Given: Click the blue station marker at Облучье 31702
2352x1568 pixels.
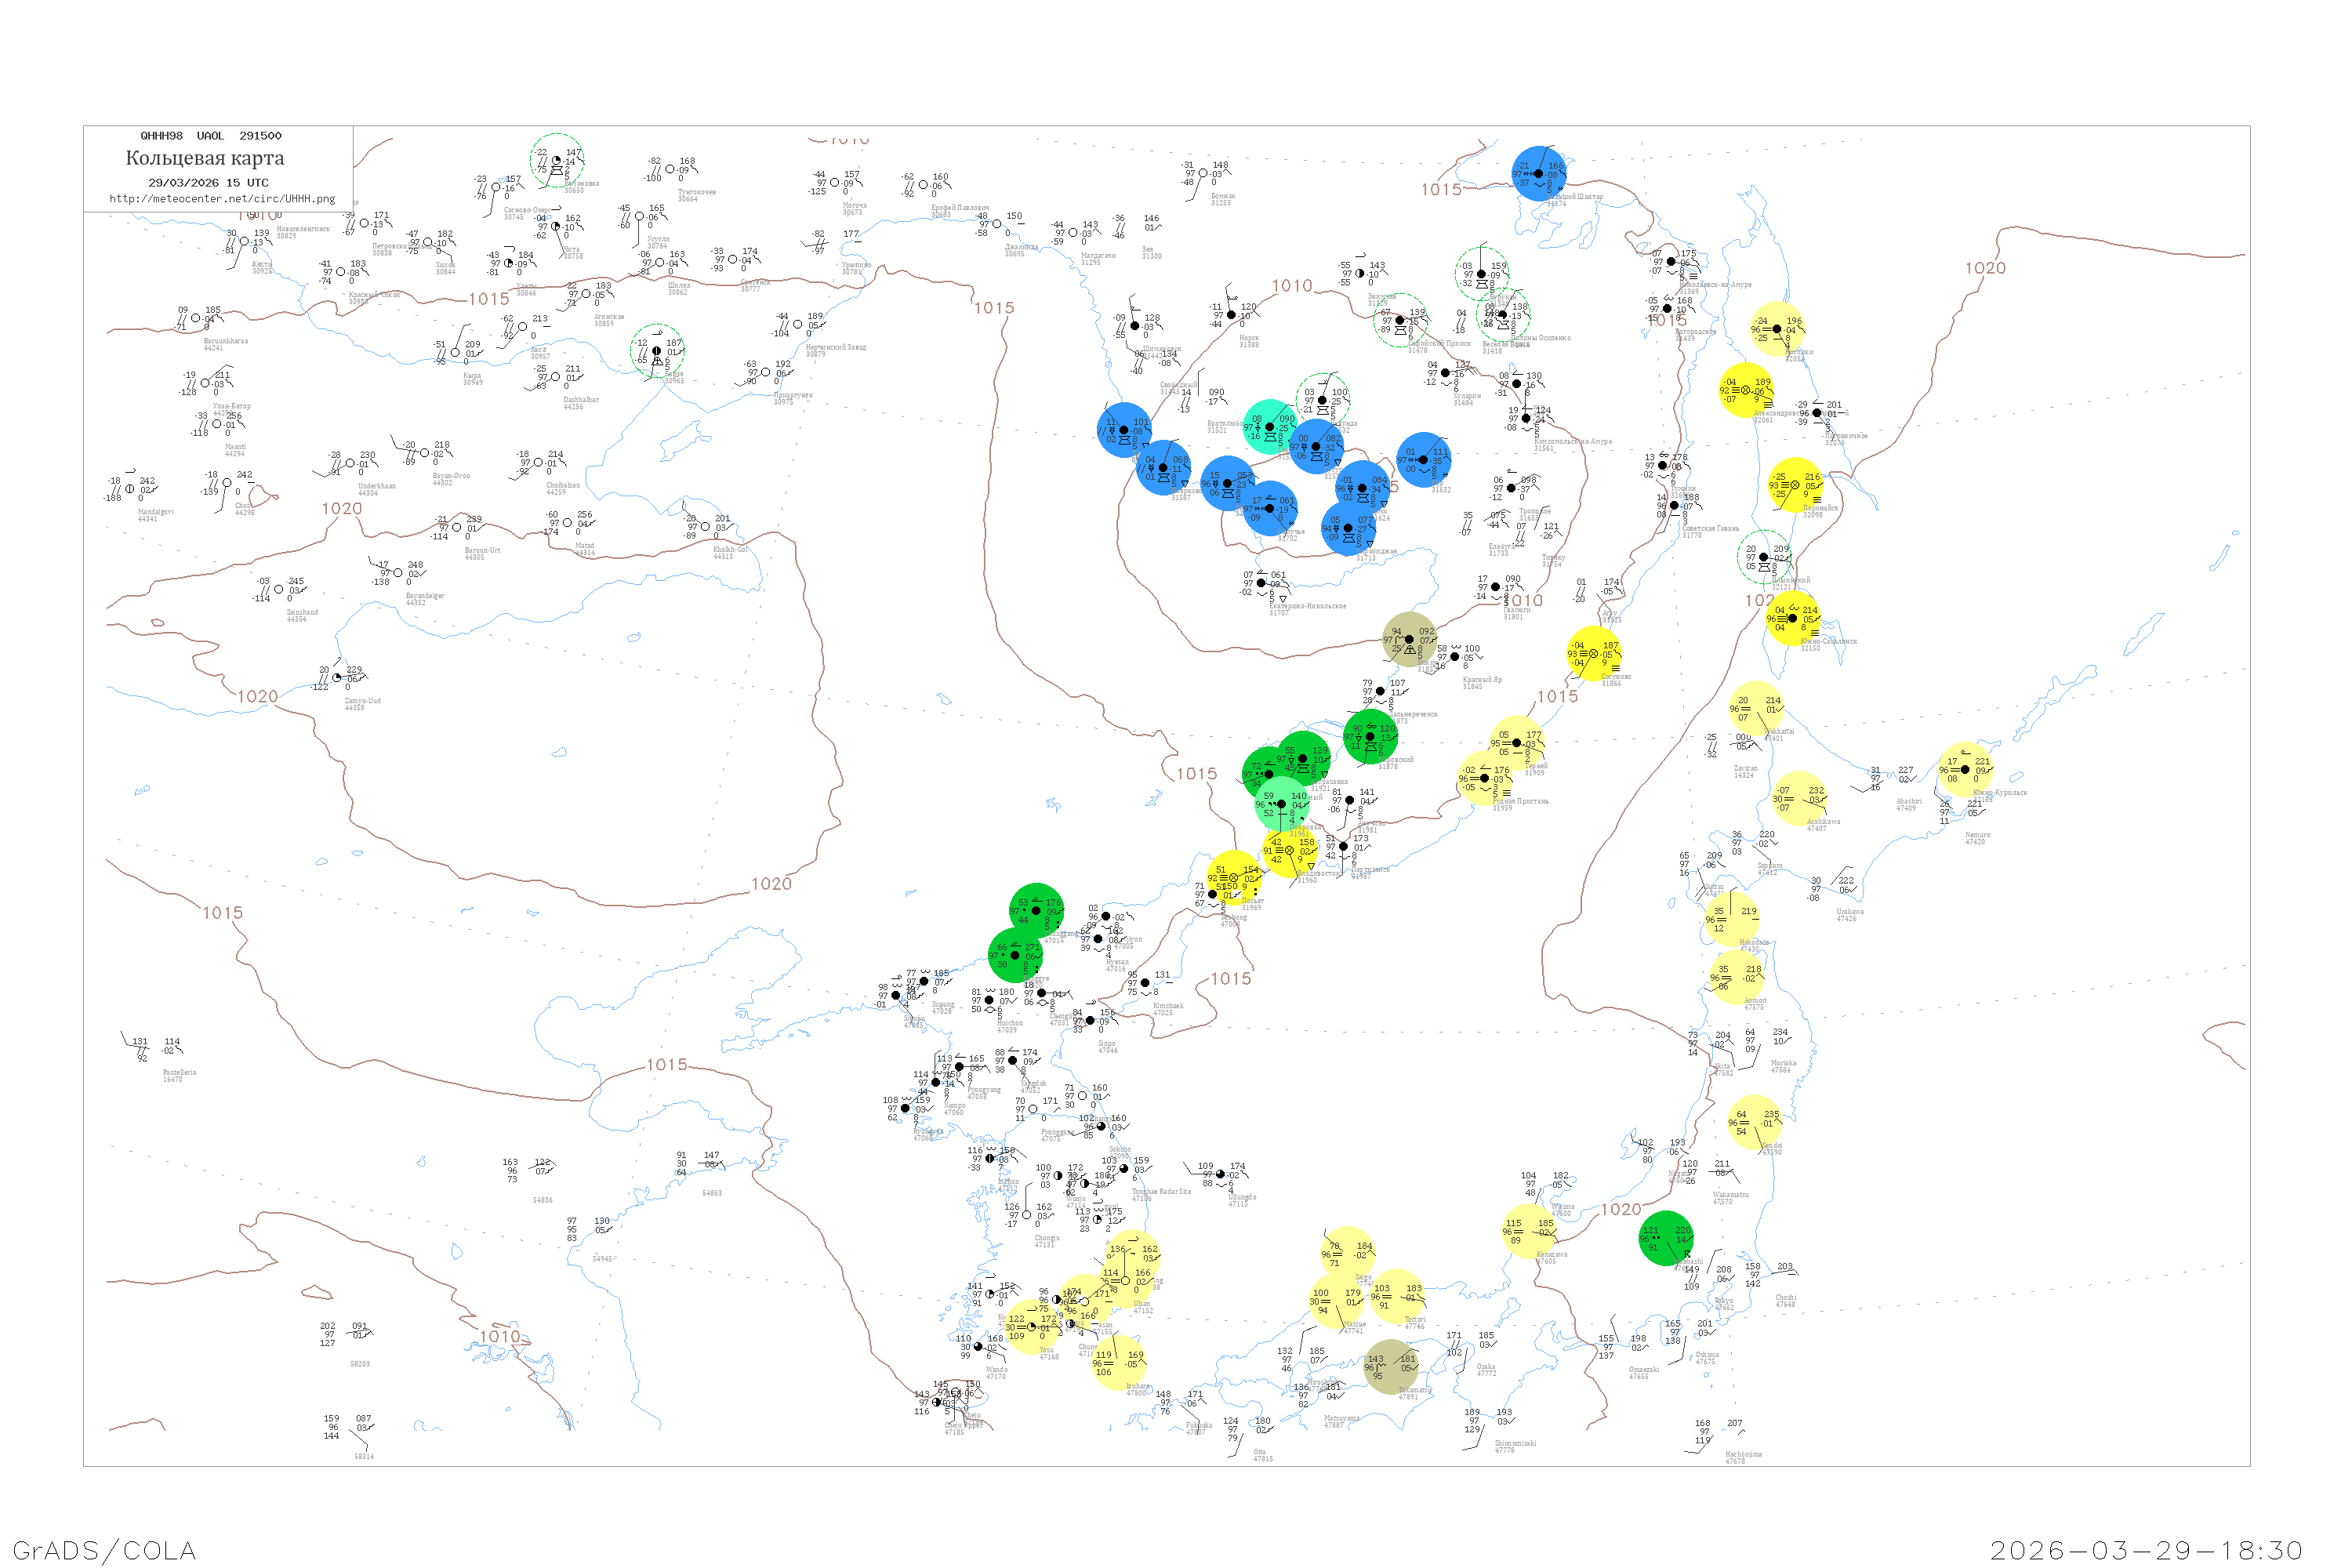Looking at the screenshot, I should 1270,508.
